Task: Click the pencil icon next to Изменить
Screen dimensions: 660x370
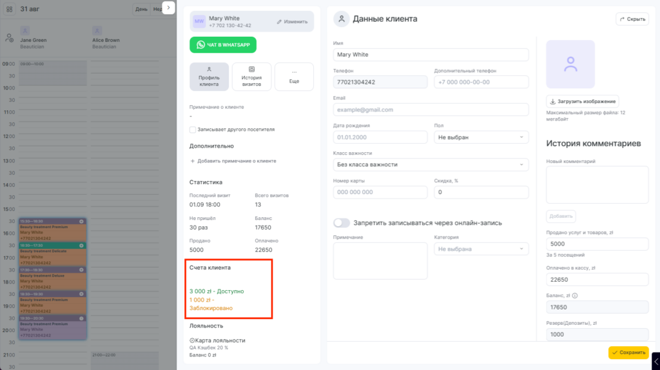Action: (x=279, y=22)
